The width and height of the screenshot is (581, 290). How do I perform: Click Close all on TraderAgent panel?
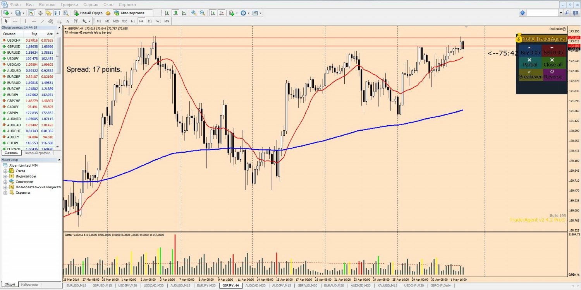click(553, 63)
